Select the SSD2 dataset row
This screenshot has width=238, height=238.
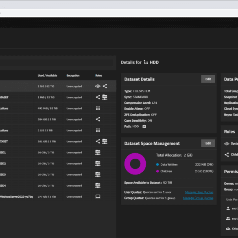58,164
